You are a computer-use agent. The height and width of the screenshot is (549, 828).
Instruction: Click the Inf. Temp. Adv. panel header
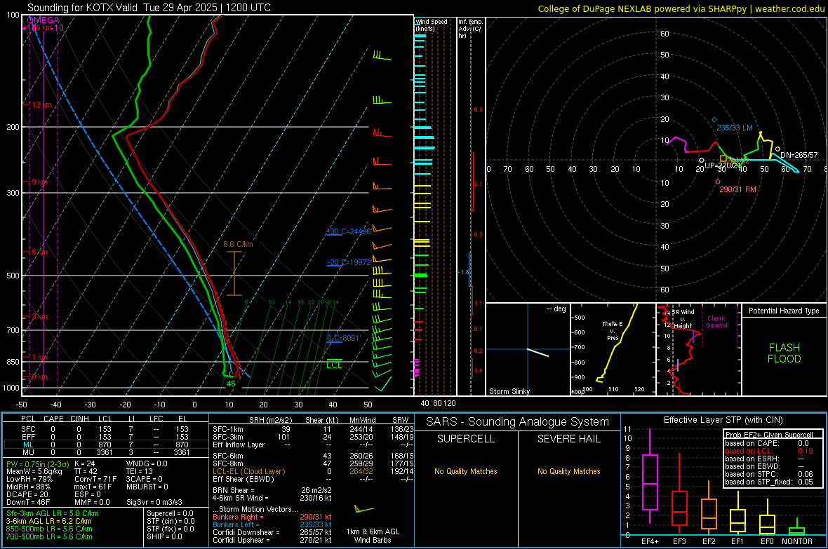point(470,29)
